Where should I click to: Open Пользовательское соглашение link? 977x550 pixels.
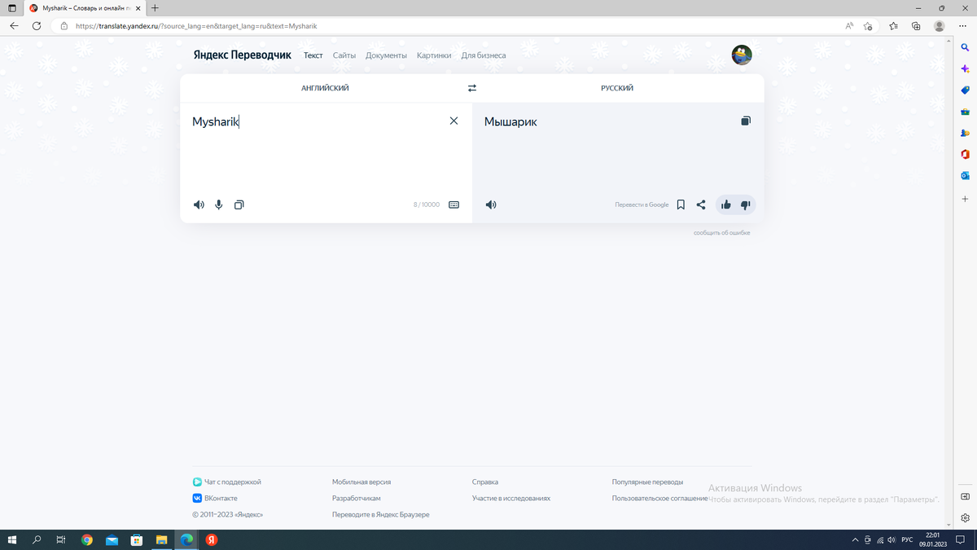tap(660, 498)
